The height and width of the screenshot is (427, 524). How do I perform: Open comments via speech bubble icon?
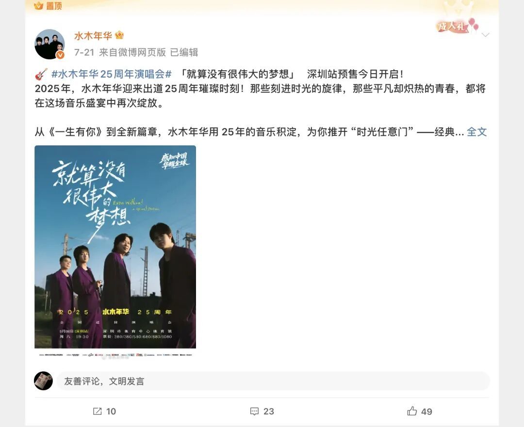pyautogui.click(x=254, y=411)
